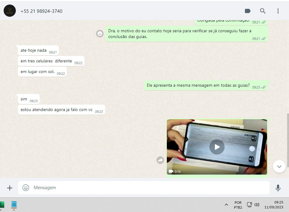The width and height of the screenshot is (289, 212).
Task: Open the clock showing 09:25 11/09/2023
Action: pos(274,205)
